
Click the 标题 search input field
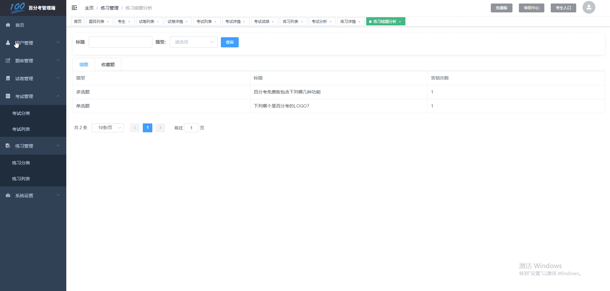click(x=120, y=42)
